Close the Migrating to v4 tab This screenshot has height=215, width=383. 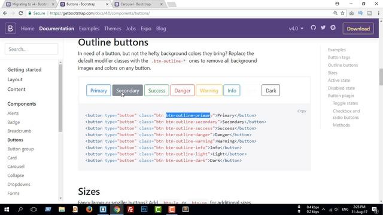[53, 4]
